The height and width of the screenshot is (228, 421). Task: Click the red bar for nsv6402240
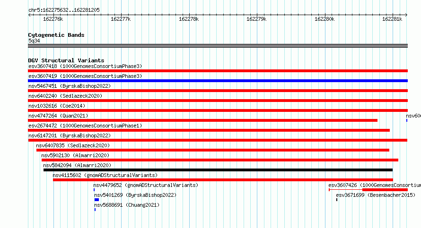click(218, 101)
